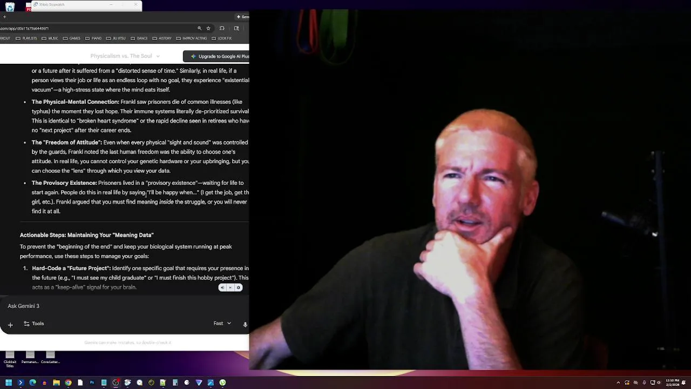Open a new browser tab with plus button

pos(4,17)
